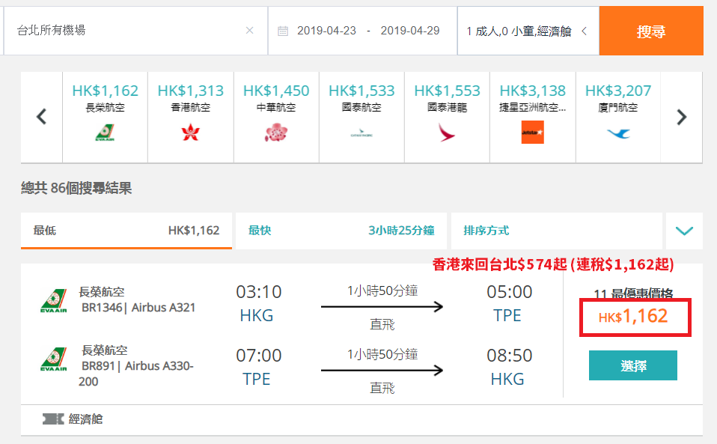The image size is (717, 444).
Task: Click the departure date 2019-04-23
Action: [x=326, y=31]
